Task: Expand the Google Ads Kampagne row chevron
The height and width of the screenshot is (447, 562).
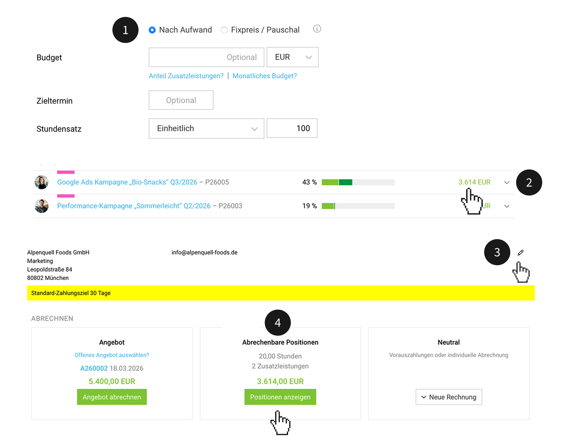Action: pos(507,183)
